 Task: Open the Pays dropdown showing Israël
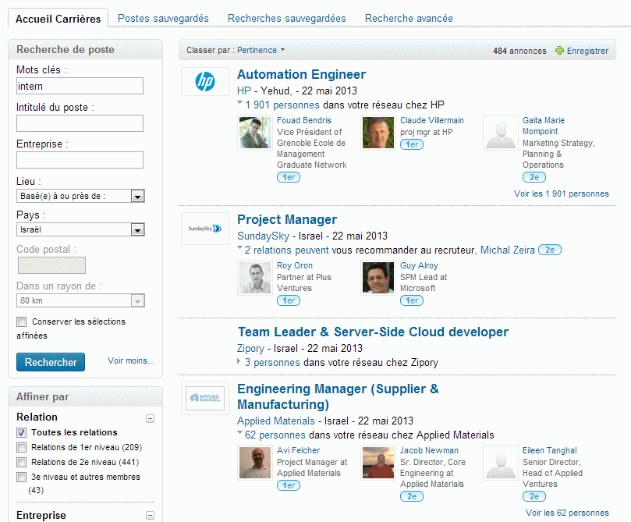(x=80, y=230)
